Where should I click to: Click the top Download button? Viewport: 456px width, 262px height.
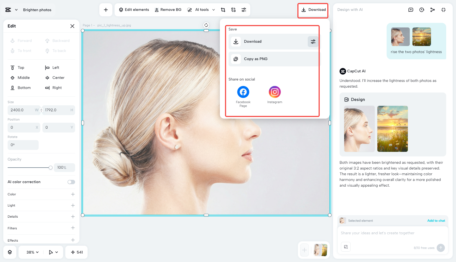tap(313, 10)
